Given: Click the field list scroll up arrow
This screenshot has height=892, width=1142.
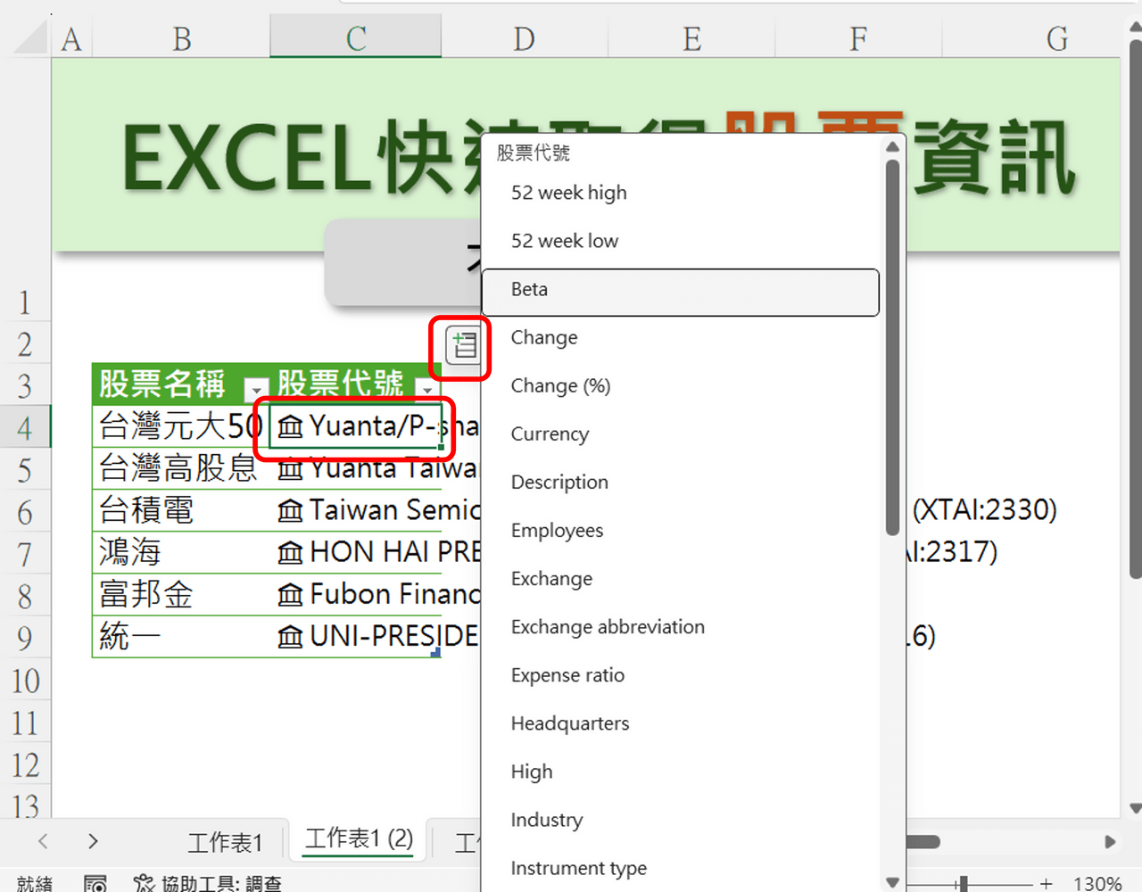Looking at the screenshot, I should 892,147.
